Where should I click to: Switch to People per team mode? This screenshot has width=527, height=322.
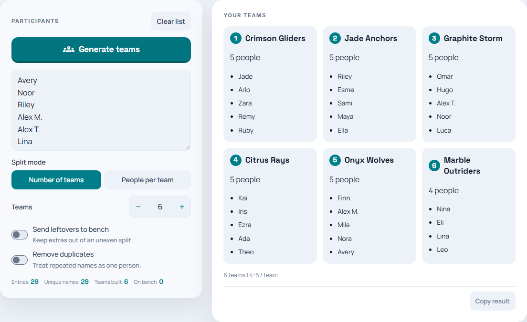click(x=148, y=180)
